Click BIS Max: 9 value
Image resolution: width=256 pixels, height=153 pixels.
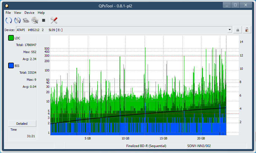pos(32,80)
